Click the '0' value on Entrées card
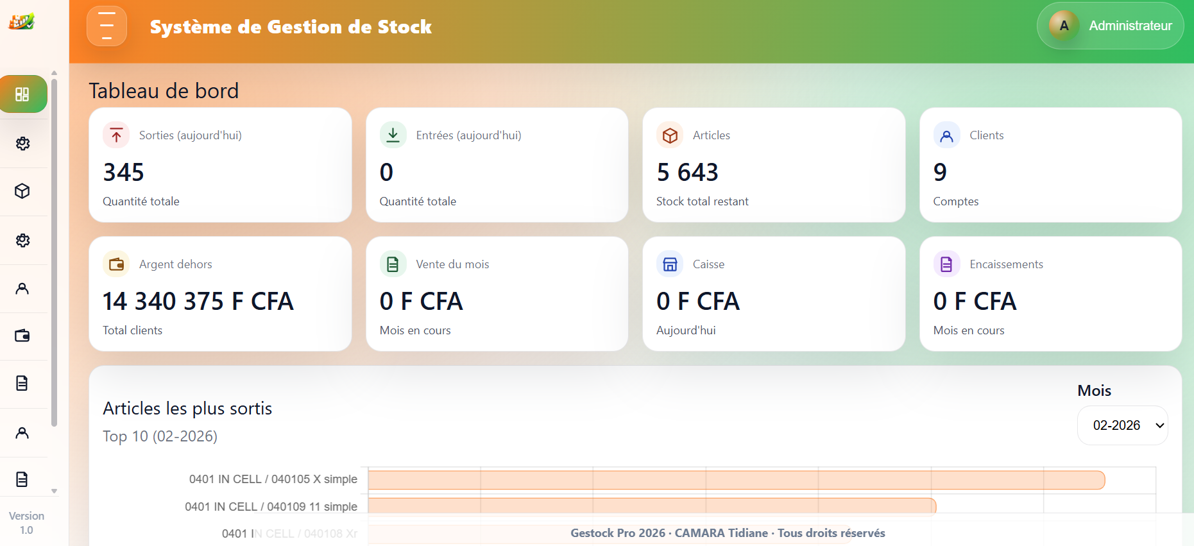The image size is (1194, 546). 386,172
